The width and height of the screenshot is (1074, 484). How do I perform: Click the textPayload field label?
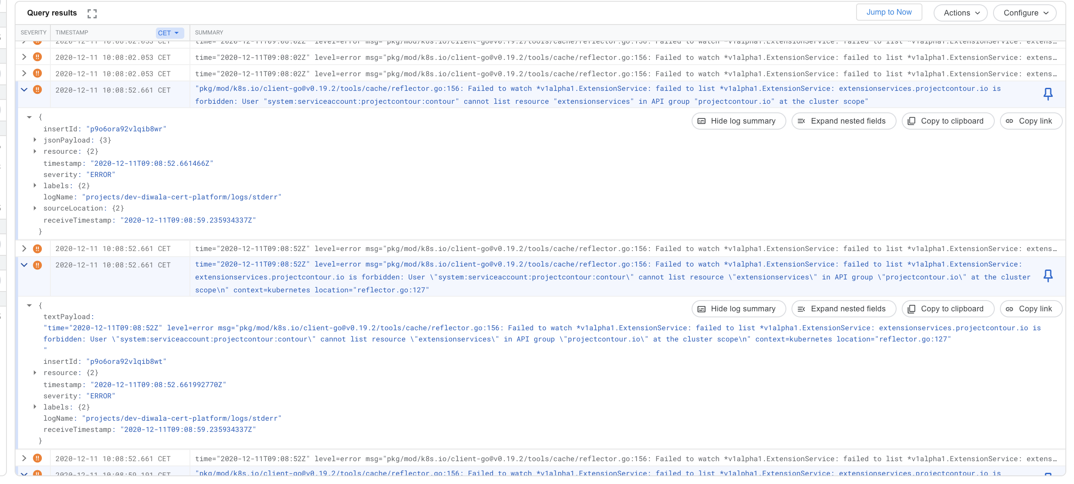[x=68, y=316]
